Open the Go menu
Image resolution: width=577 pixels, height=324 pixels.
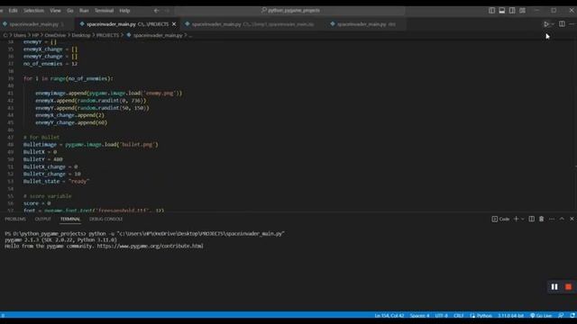70,11
